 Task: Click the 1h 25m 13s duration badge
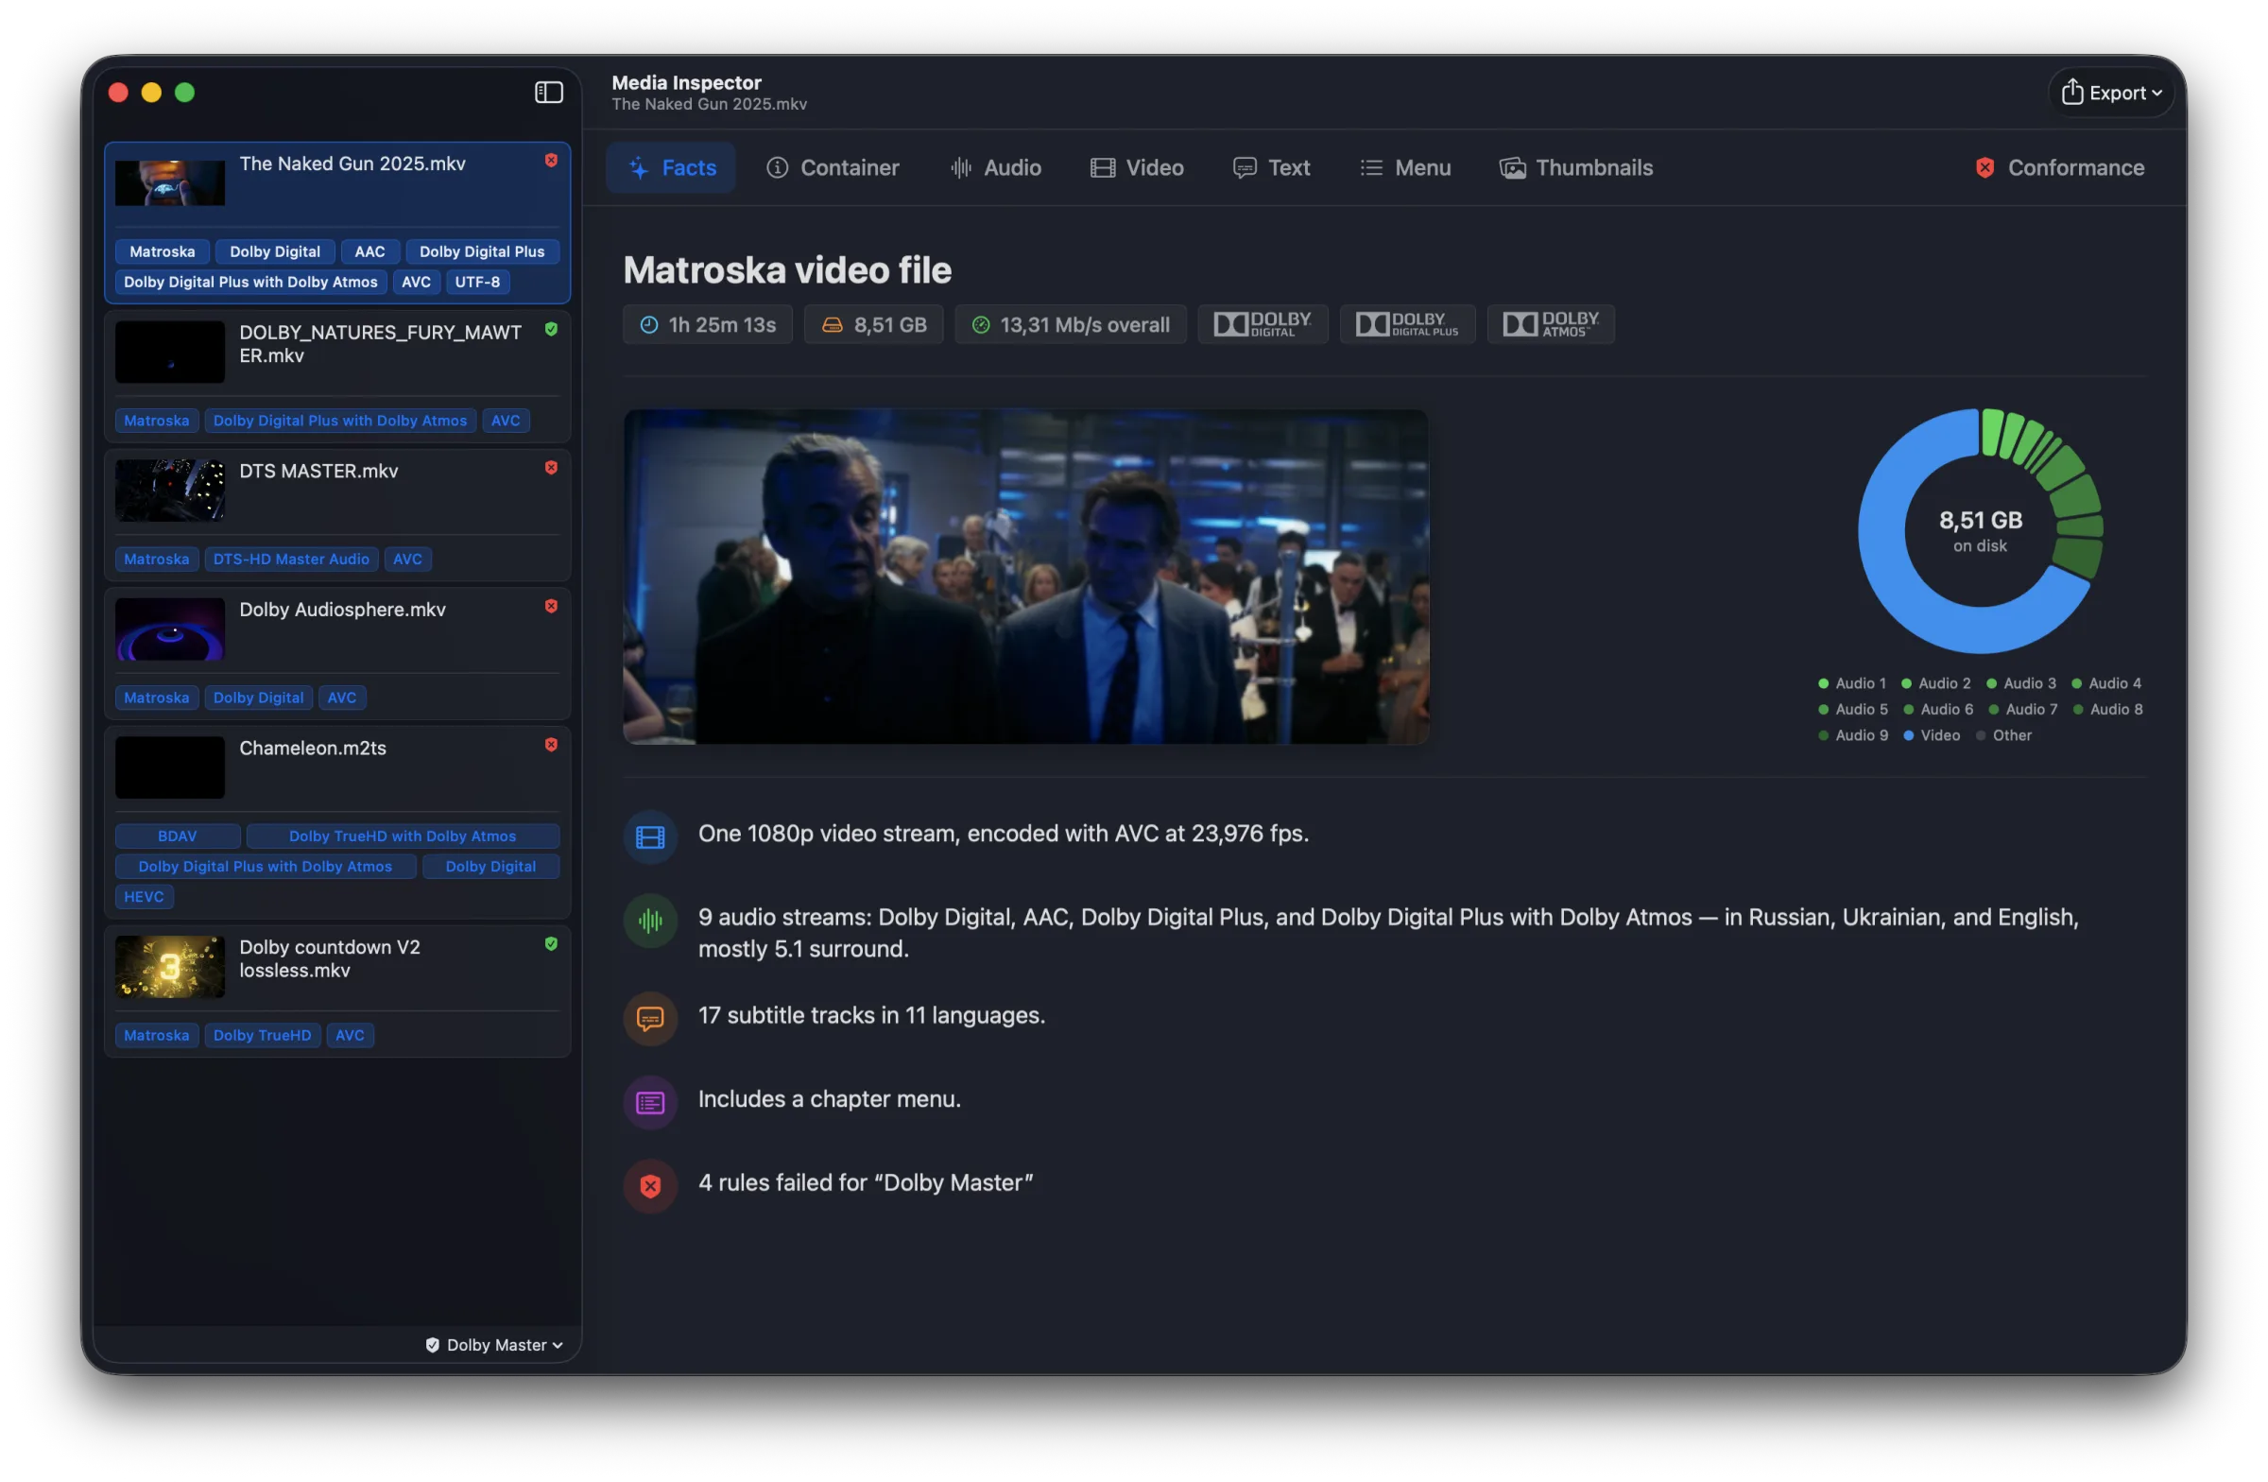[x=707, y=324]
